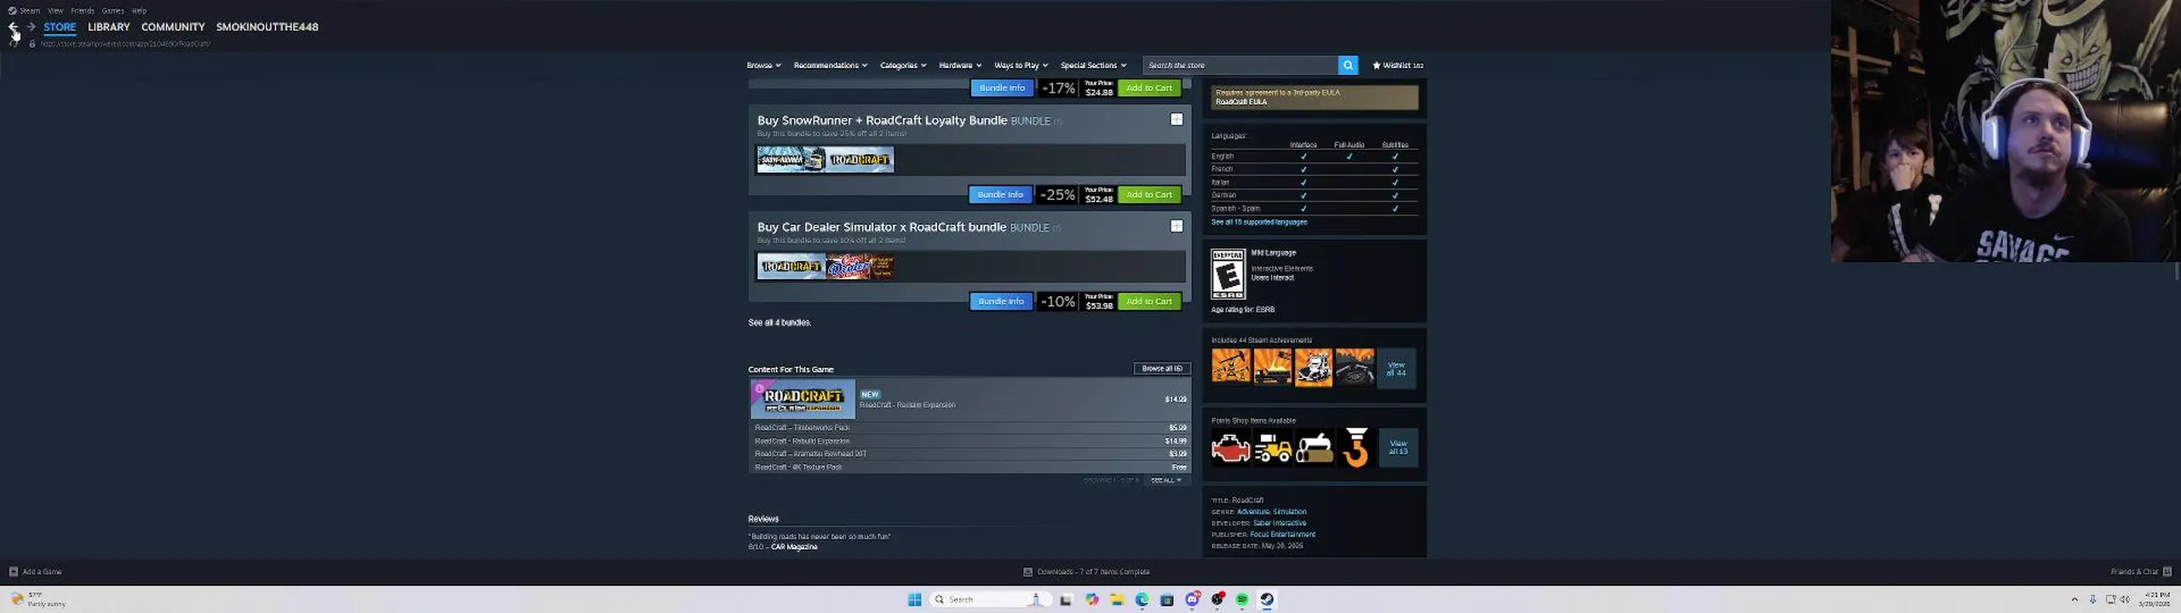The height and width of the screenshot is (613, 2181).
Task: Open the yellow truck Points Shop item
Action: pyautogui.click(x=1272, y=447)
